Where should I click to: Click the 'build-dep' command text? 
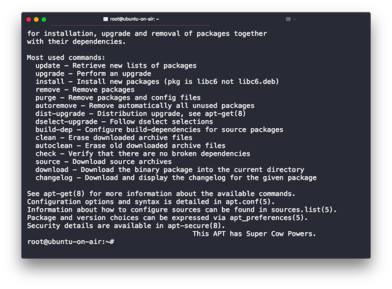54,129
